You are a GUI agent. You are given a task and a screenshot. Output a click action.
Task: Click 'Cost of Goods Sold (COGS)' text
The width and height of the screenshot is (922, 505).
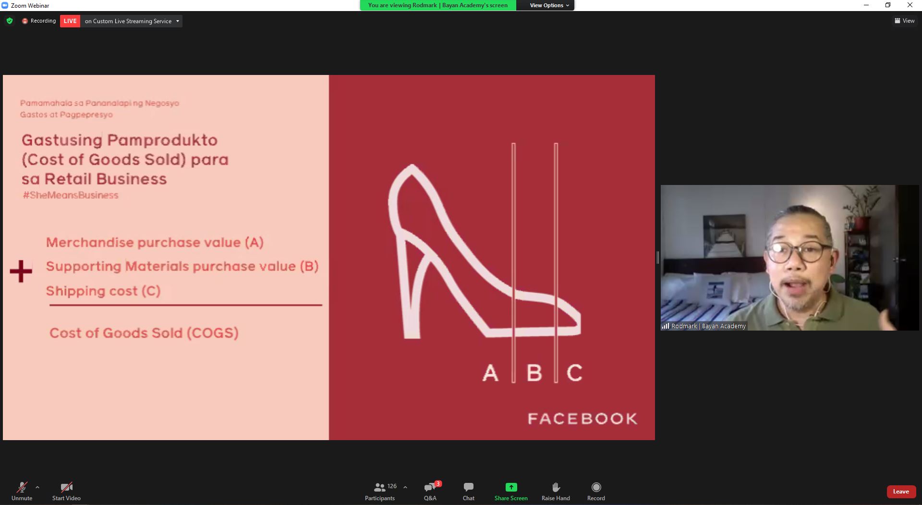pos(144,333)
